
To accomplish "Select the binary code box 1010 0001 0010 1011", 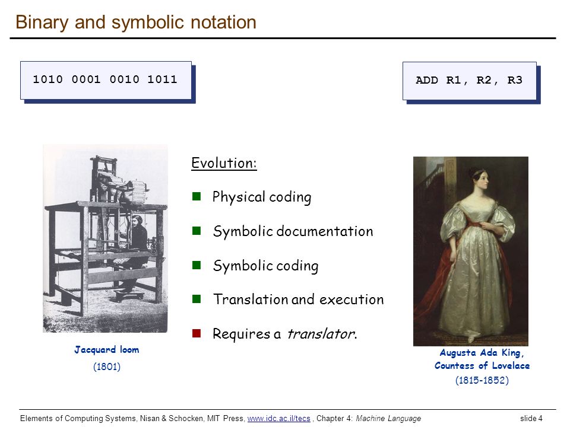I will tap(106, 80).
